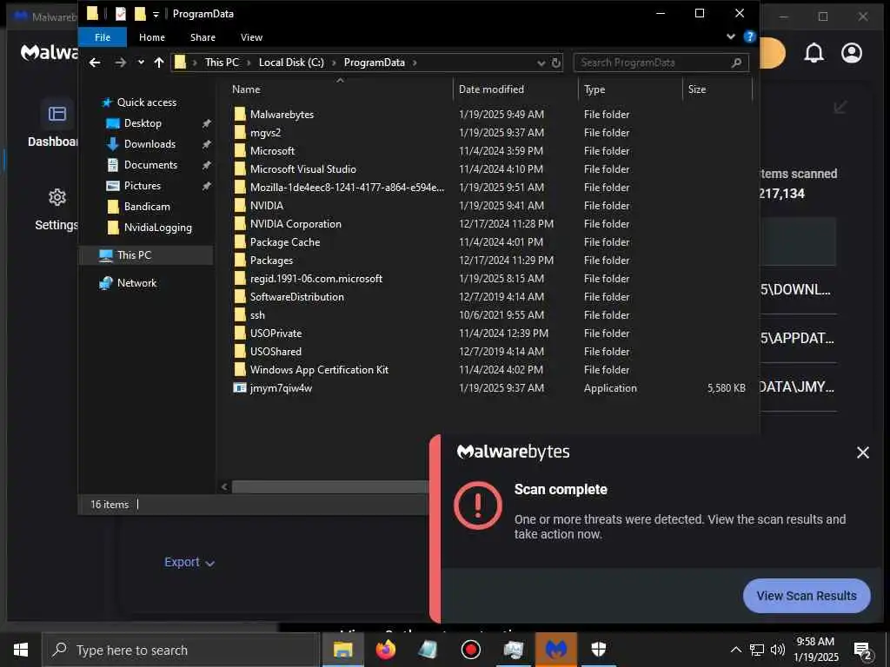This screenshot has height=667, width=890.
Task: Select Network in navigation pane
Action: 136,283
